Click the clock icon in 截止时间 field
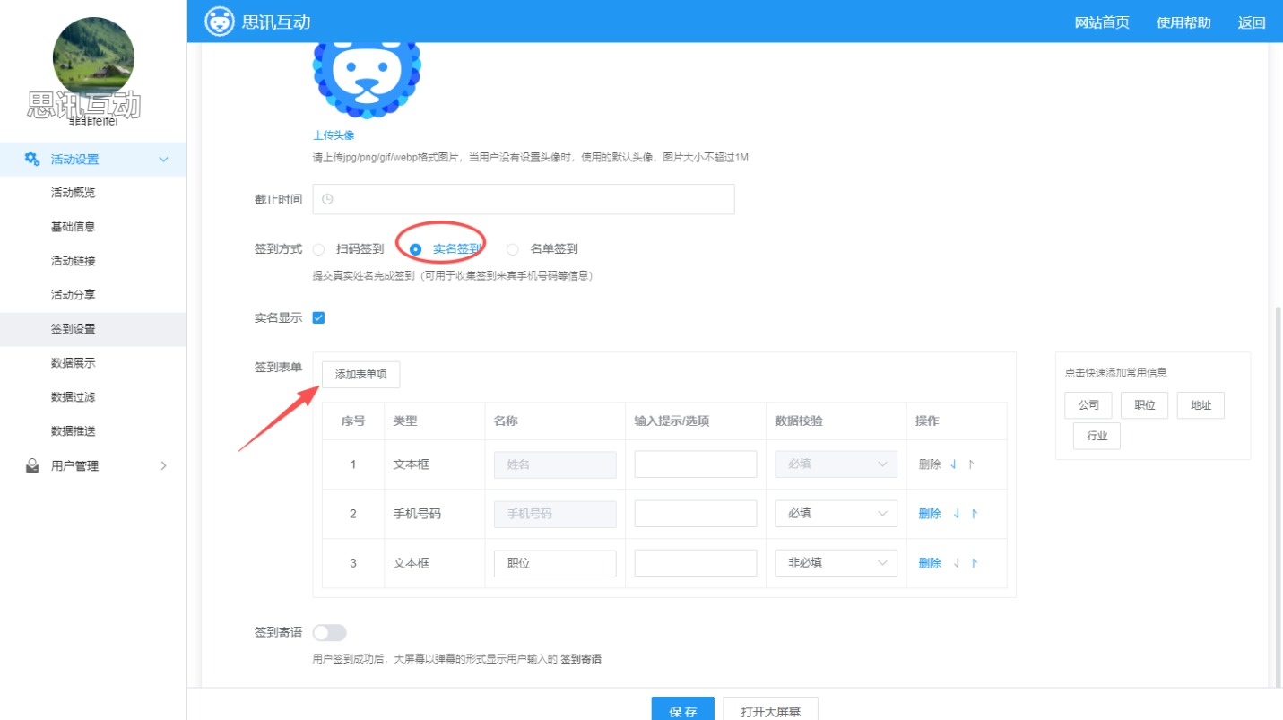1283x720 pixels. (x=327, y=199)
